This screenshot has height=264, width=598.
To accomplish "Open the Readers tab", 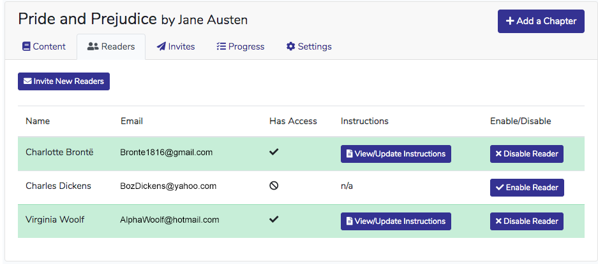I will 111,46.
